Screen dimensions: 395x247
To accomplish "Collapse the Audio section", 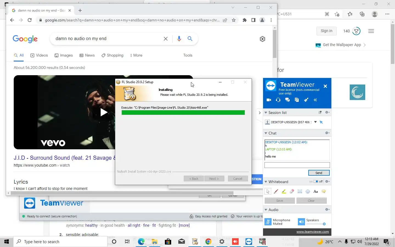I will point(266,210).
